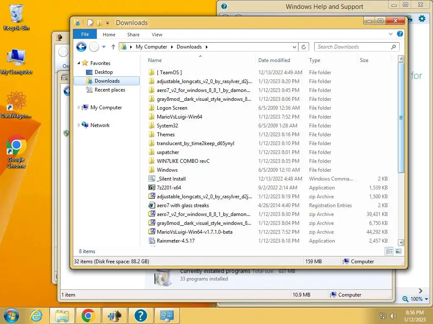Sort by Date modified column header
The width and height of the screenshot is (433, 324).
tap(281, 60)
